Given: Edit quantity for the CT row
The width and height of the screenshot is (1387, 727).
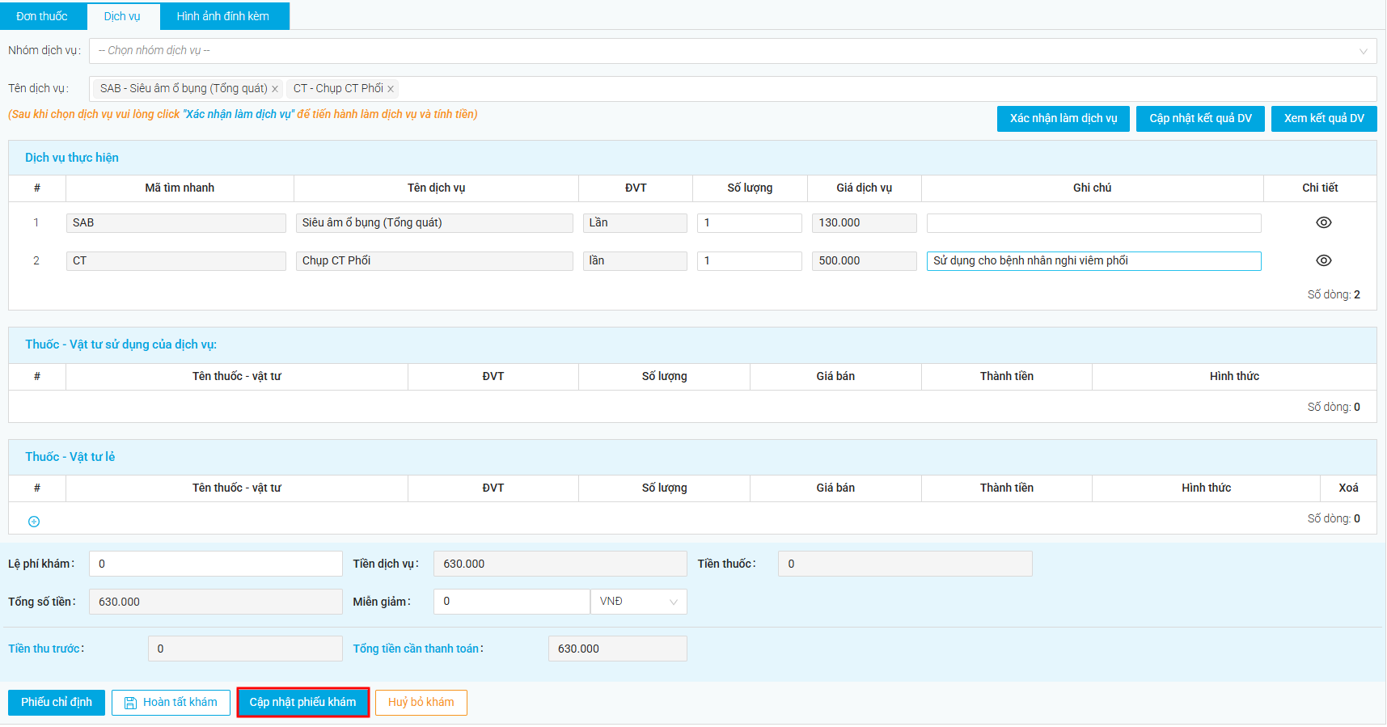Looking at the screenshot, I should (x=750, y=261).
